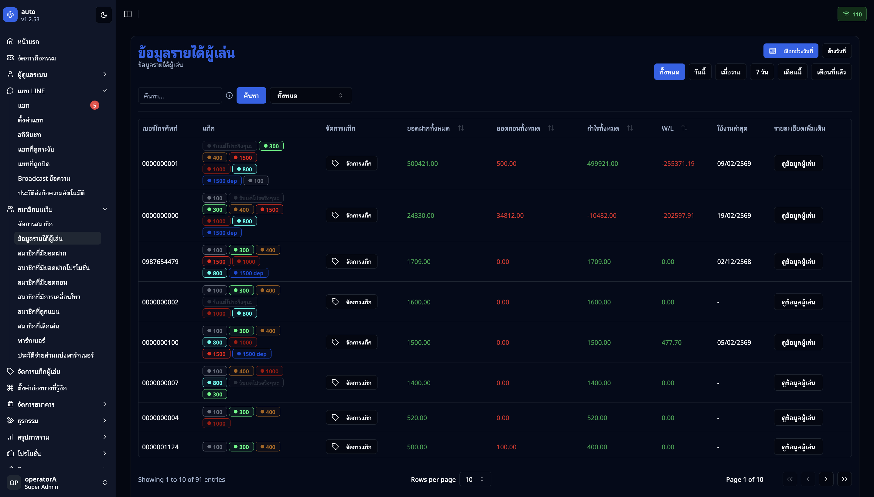Screen dimensions: 874x497
Task: Click ดูข้อมูลผู้เล่น for 0987654479
Action: coord(798,262)
